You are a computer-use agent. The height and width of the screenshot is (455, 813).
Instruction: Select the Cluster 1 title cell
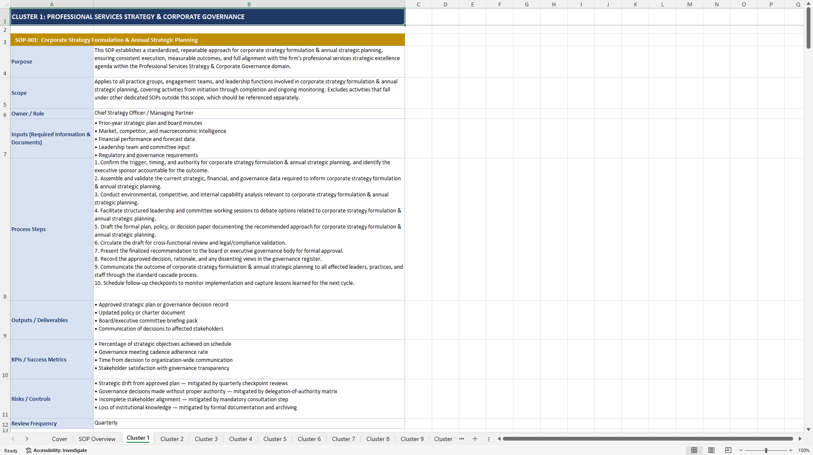pyautogui.click(x=208, y=17)
